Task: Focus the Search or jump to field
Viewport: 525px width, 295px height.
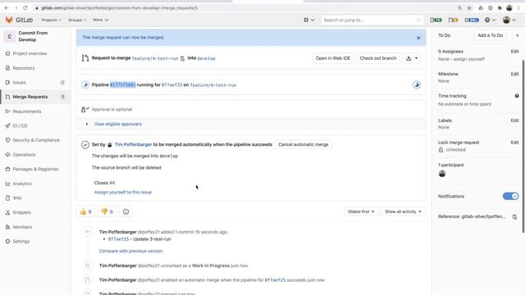Action: tap(372, 20)
